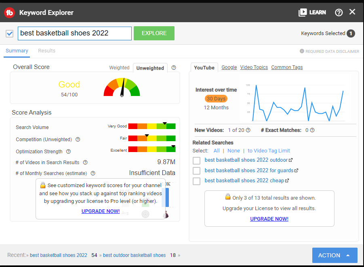Toggle the checkbox beside the keyword search field
Viewport: 364px width, 267px height.
10,33
